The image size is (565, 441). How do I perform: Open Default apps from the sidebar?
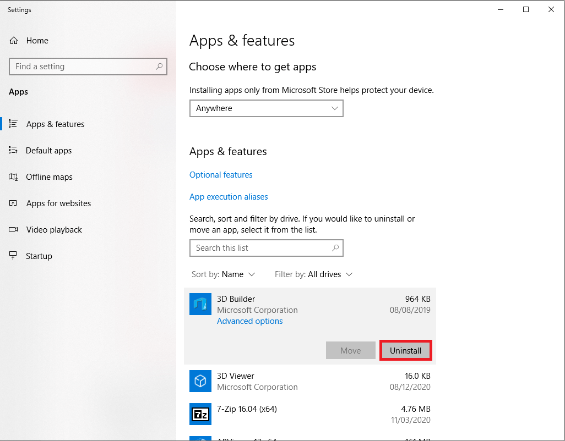pyautogui.click(x=48, y=150)
